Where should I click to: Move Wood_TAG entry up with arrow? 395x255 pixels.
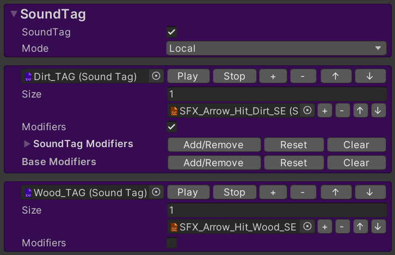tap(335, 192)
